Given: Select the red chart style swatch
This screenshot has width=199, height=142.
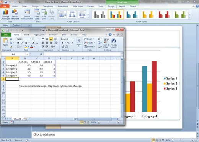Looking at the screenshot, I should pos(164,14).
